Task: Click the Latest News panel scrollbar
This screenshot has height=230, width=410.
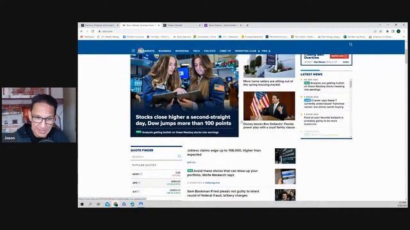Action: pos(350,84)
